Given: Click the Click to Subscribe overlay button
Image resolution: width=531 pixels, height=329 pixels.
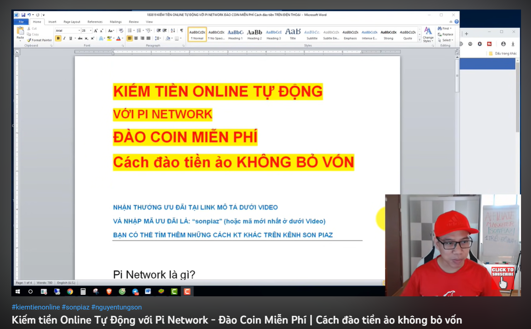Looking at the screenshot, I should coord(503,277).
